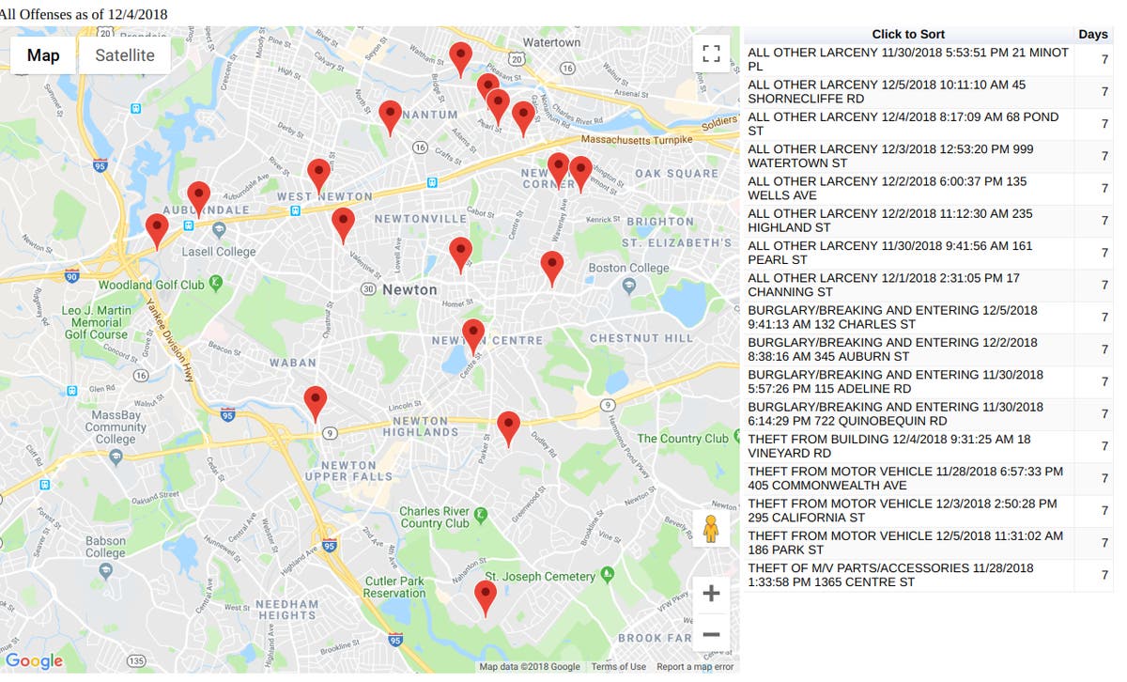Switch to Satellite view
Screen dimensions: 1127x682
[x=124, y=55]
